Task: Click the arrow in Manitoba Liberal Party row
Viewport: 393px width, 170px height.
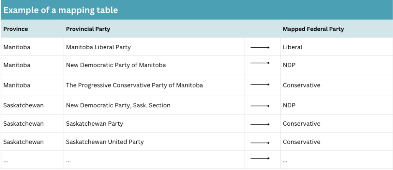Action: (x=260, y=47)
